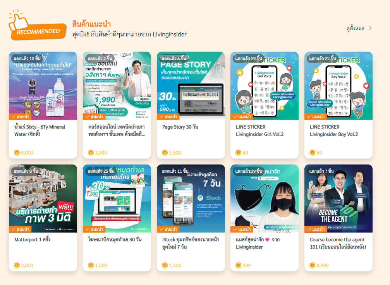Open the ดูทั้งหมด view-all link

coord(356,28)
